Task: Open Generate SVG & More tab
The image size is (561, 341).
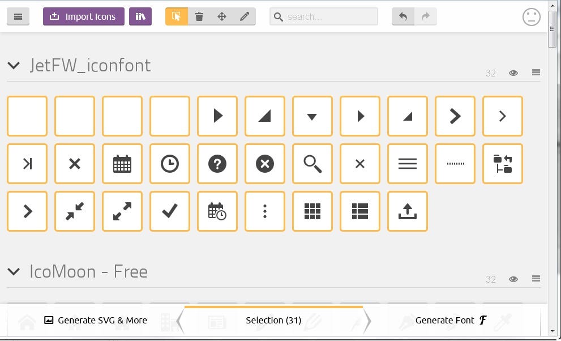Action: [96, 320]
